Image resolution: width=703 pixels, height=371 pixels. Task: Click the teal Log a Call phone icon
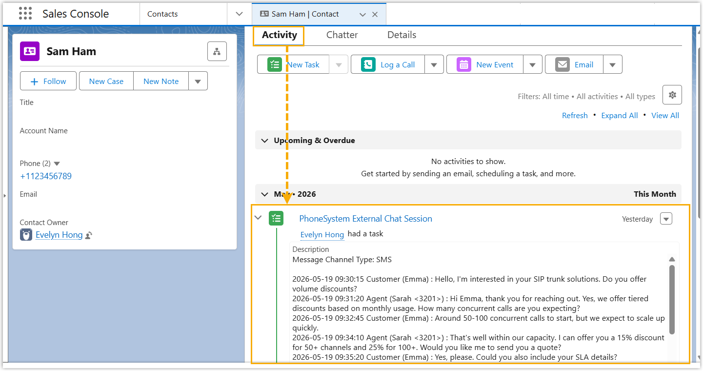coord(368,64)
